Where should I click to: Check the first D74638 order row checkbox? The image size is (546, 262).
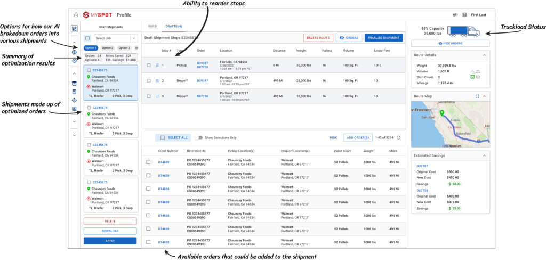point(148,162)
